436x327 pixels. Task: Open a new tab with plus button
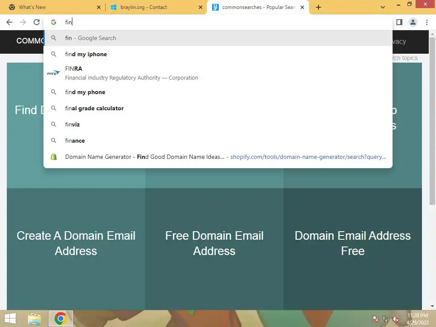pyautogui.click(x=318, y=7)
